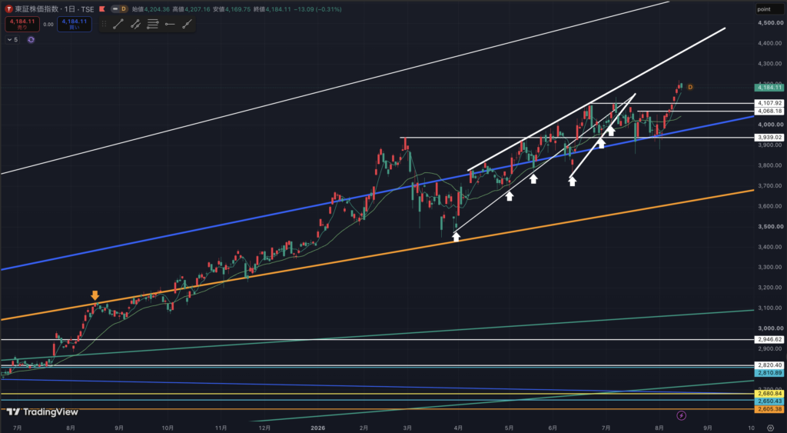The image size is (787, 433).
Task: Click the orange 2,605.38 price label
Action: [769, 409]
